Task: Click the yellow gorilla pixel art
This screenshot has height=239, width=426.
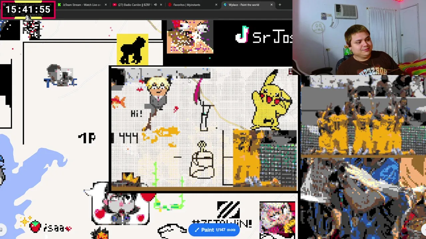Action: pyautogui.click(x=132, y=49)
